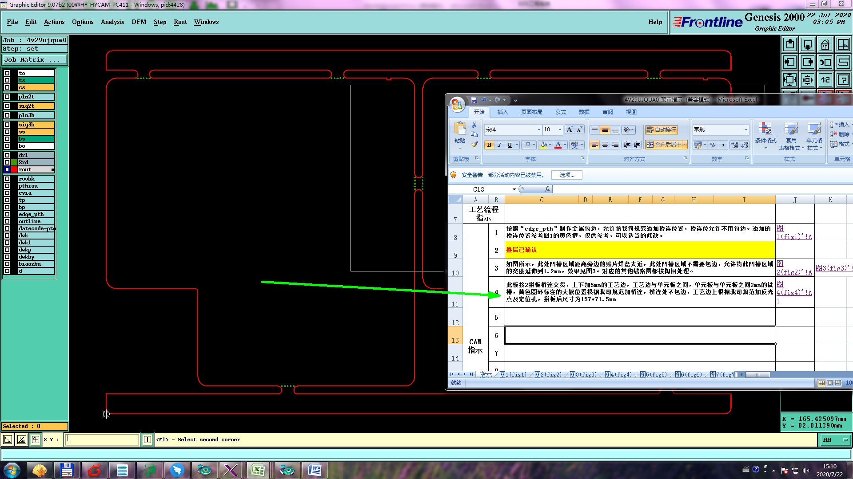Toggle visibility of layer 'sig2t'

pos(7,106)
